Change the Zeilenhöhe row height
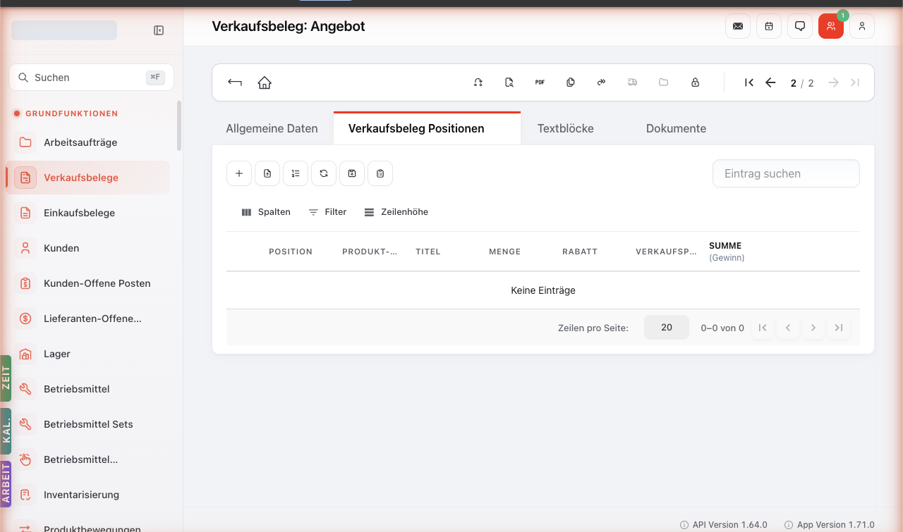 point(396,212)
